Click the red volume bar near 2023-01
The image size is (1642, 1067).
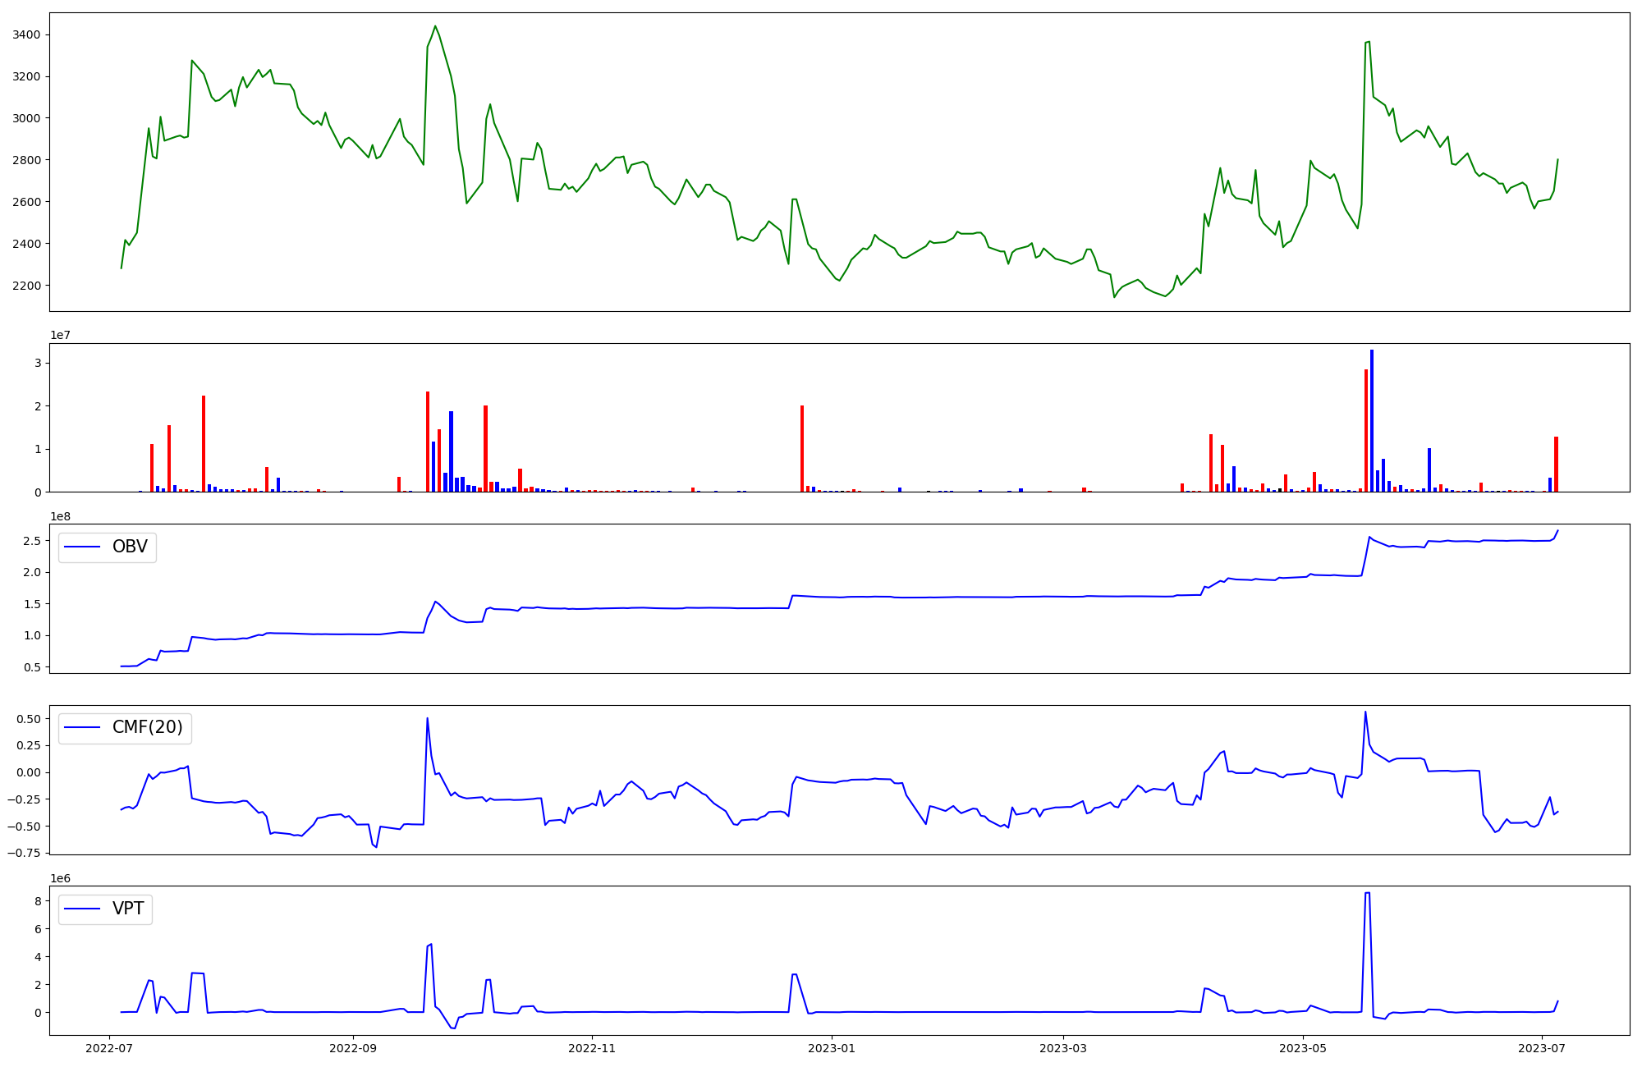click(802, 447)
